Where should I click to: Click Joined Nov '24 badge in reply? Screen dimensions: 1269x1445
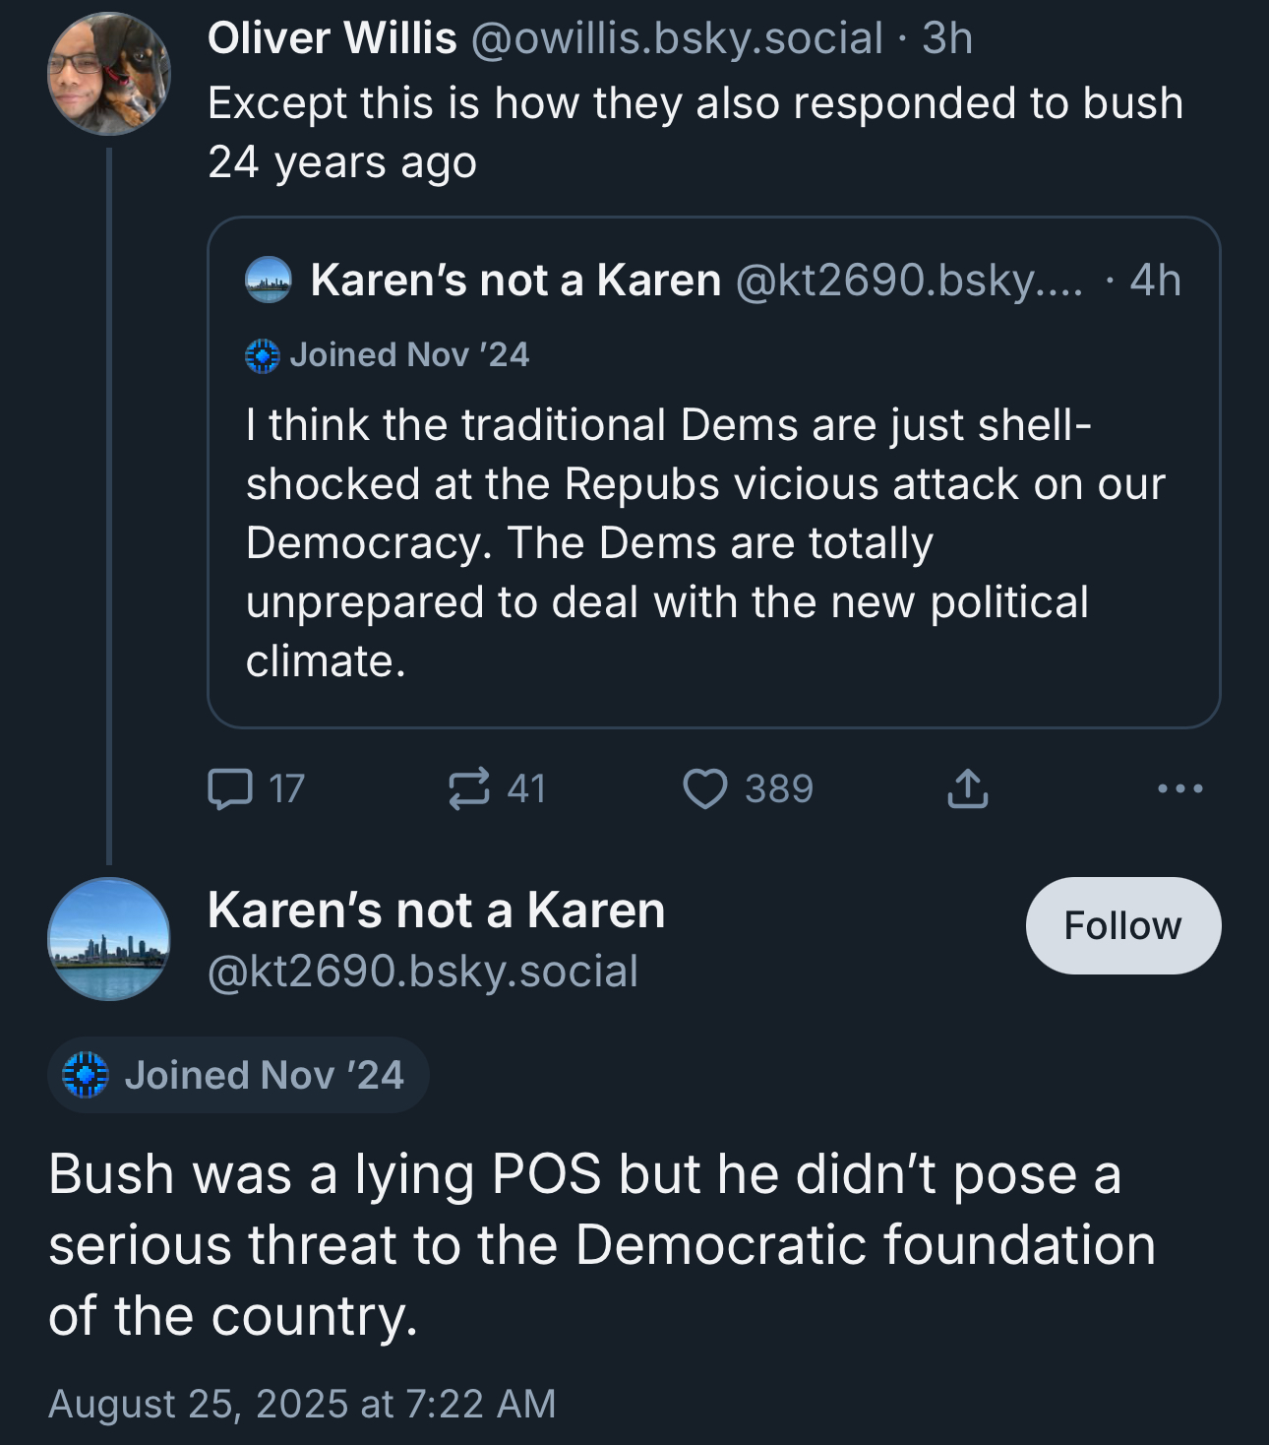pos(238,1075)
